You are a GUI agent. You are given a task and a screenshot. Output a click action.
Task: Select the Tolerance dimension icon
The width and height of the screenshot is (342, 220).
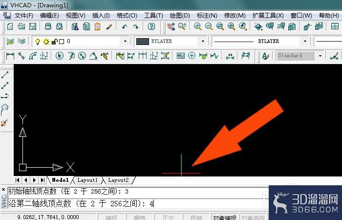tap(181, 56)
